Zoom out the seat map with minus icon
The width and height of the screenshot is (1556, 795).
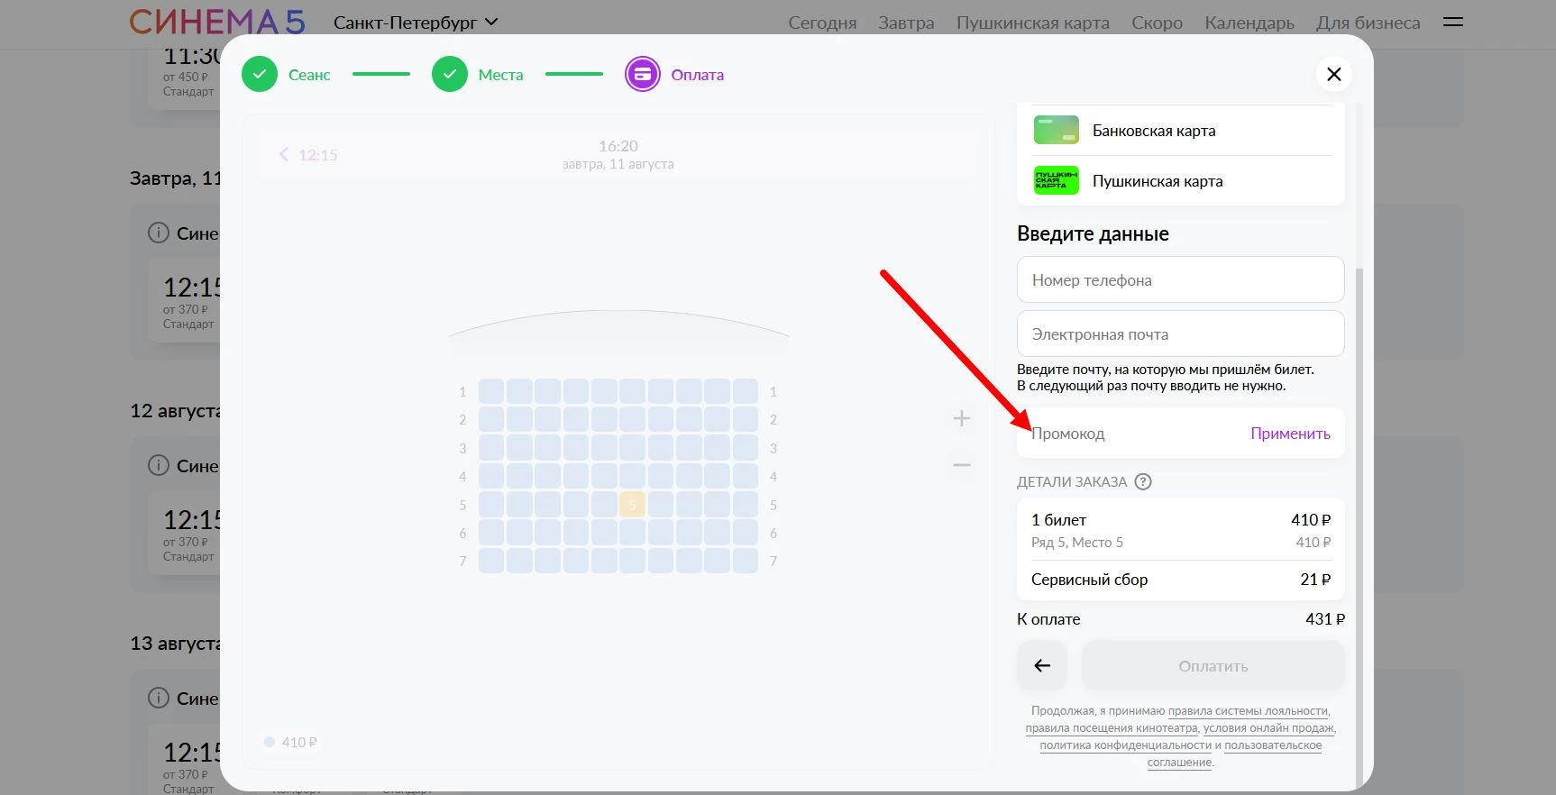click(962, 465)
